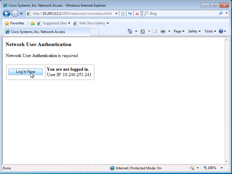Click the User IP 10.240.253.241 text
Screen dimensions: 232x174
click(69, 75)
